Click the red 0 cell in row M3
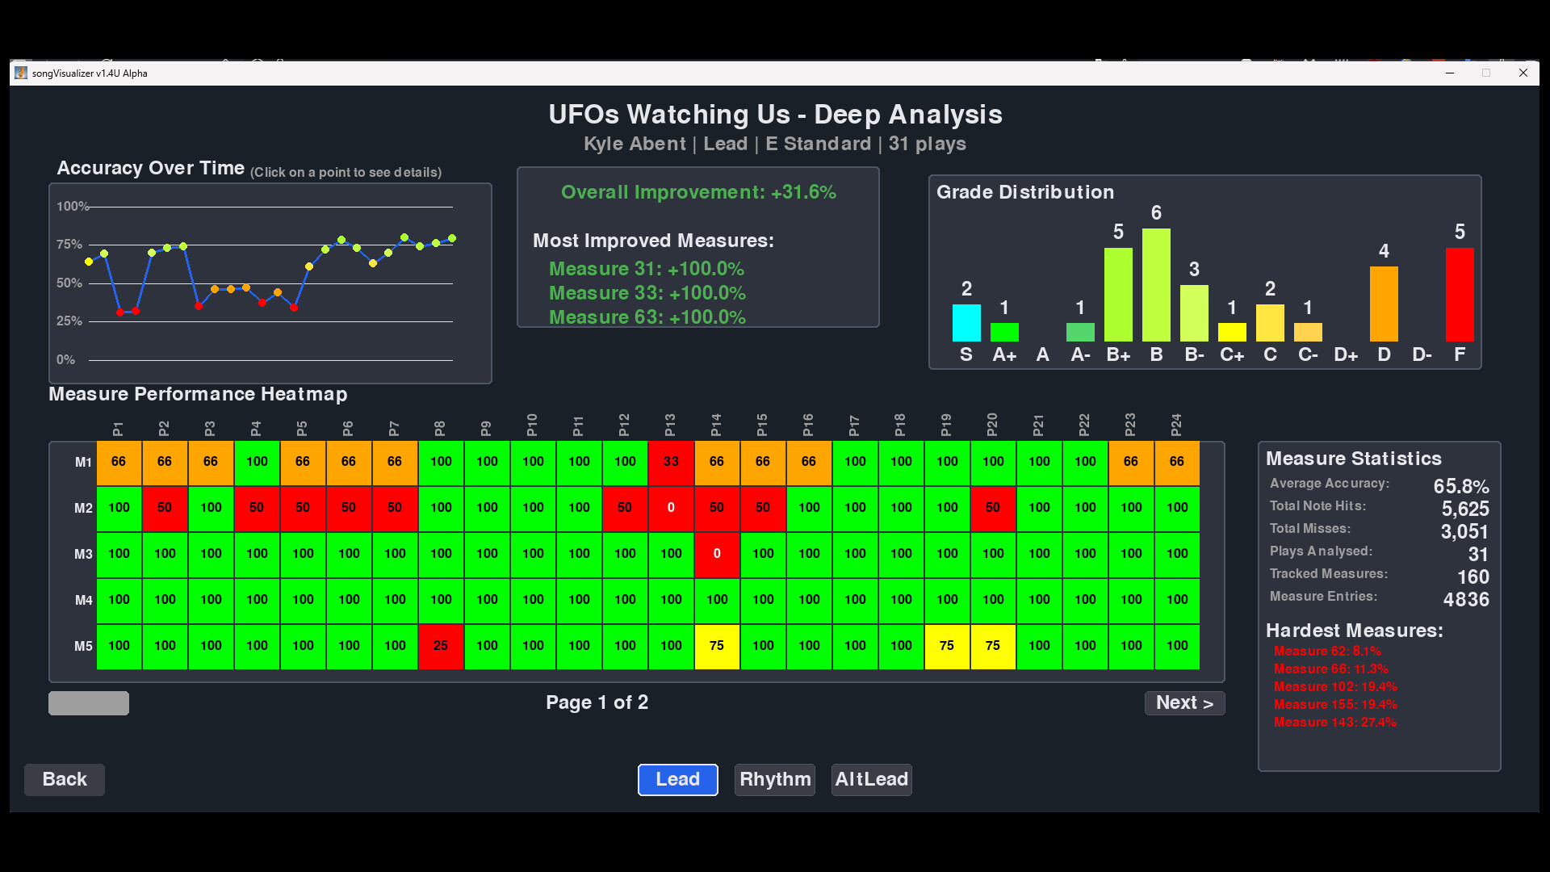The image size is (1550, 872). pos(717,555)
